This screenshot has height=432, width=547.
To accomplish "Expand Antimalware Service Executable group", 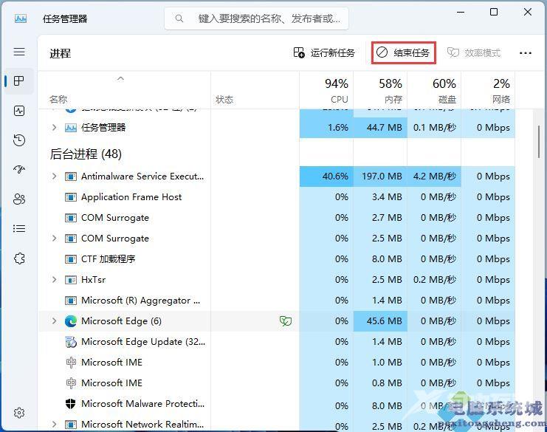I will pyautogui.click(x=54, y=176).
